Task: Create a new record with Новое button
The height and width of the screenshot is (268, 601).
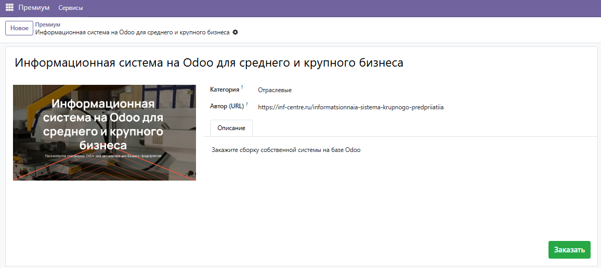Action: point(19,28)
